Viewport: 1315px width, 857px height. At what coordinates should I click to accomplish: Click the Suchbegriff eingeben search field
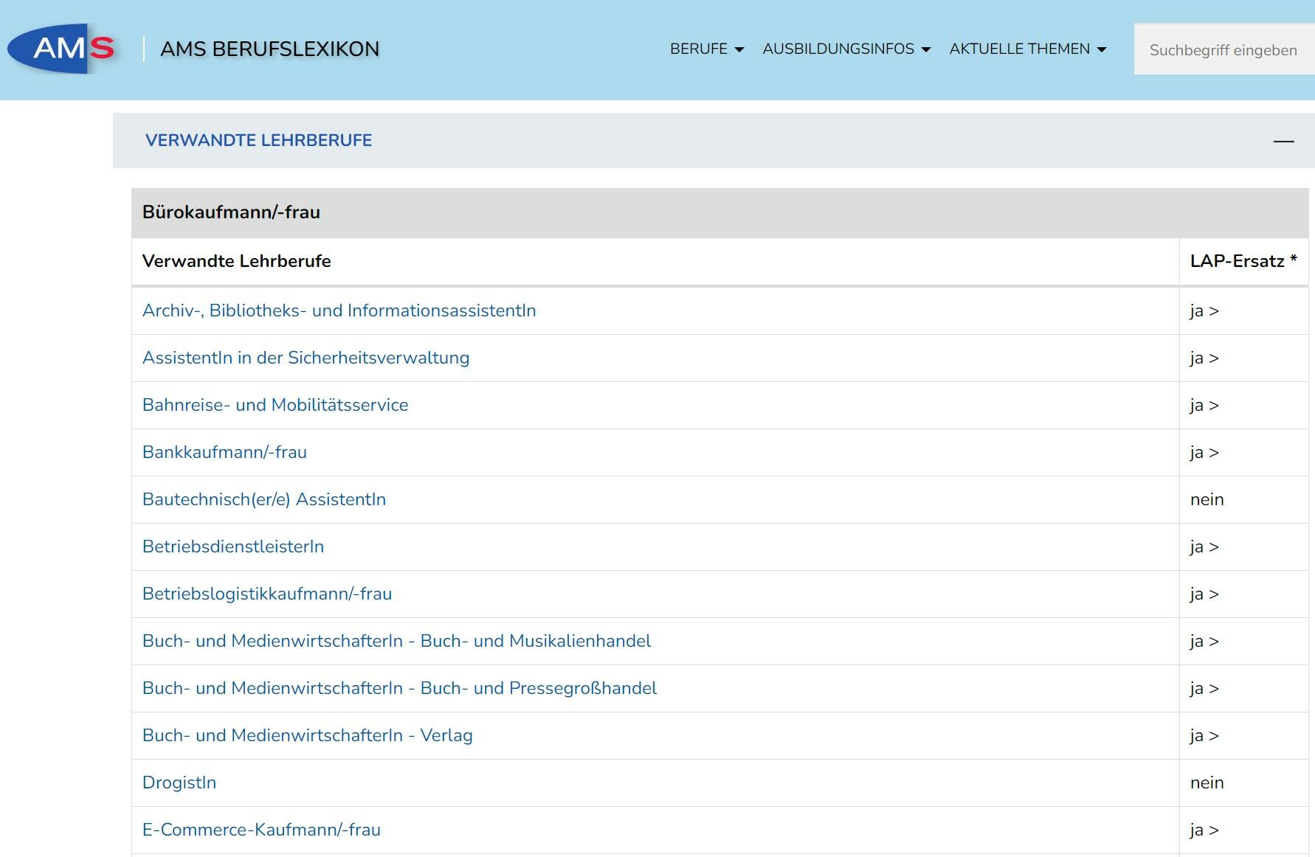coord(1223,50)
